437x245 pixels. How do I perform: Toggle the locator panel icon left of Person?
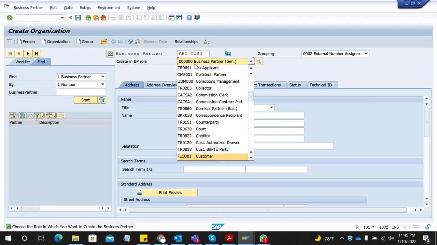[x=10, y=42]
